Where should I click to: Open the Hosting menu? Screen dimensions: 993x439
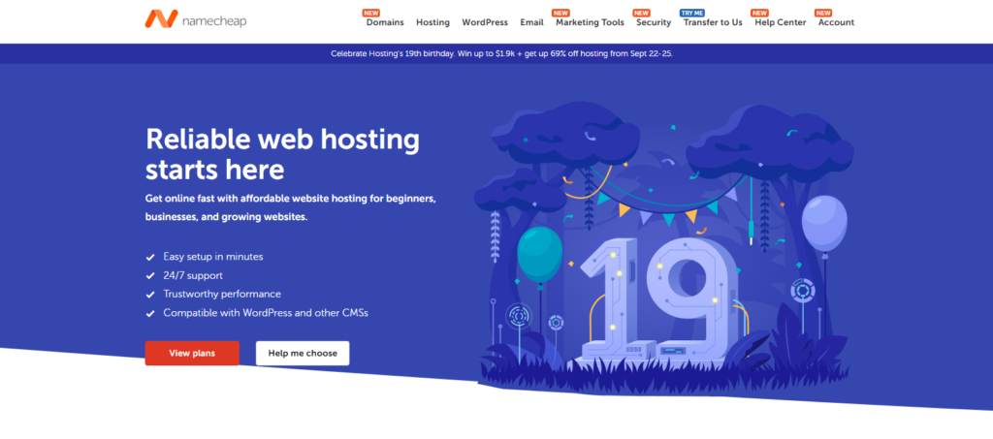432,22
